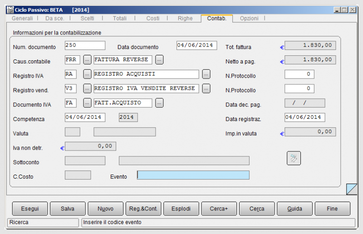This screenshot has width=363, height=234.
Task: Click the Netto a pag. amount field
Action: tap(310, 60)
